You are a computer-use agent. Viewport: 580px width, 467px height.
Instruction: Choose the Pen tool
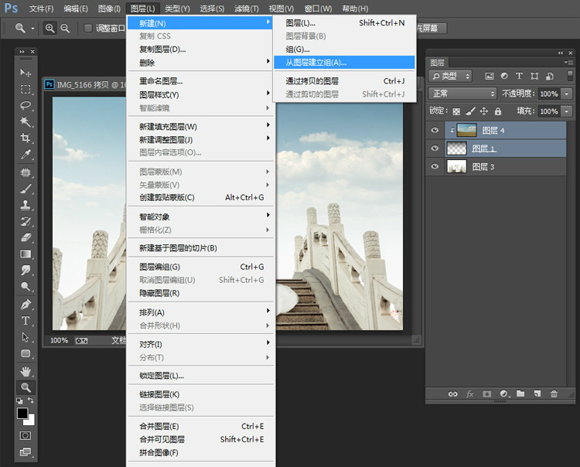(x=26, y=304)
